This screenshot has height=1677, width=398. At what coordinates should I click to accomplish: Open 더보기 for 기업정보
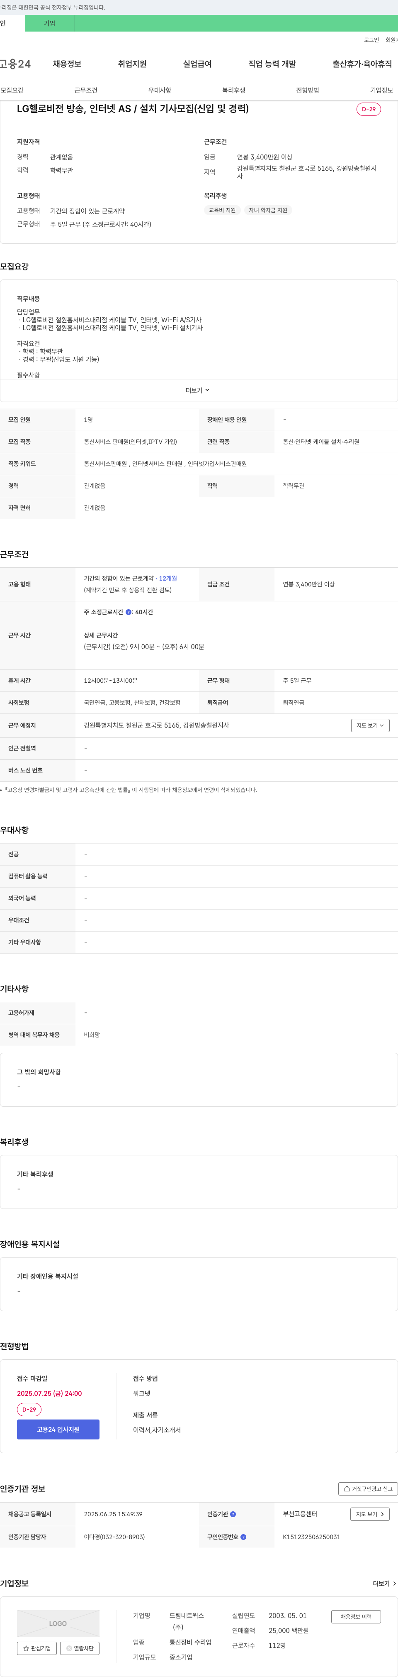[384, 1583]
